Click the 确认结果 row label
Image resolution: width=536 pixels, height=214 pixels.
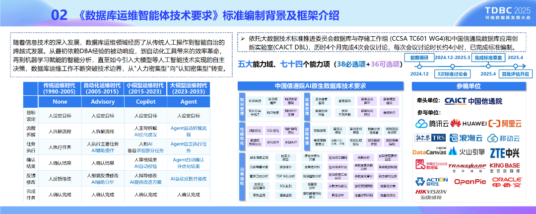[x=30, y=163]
